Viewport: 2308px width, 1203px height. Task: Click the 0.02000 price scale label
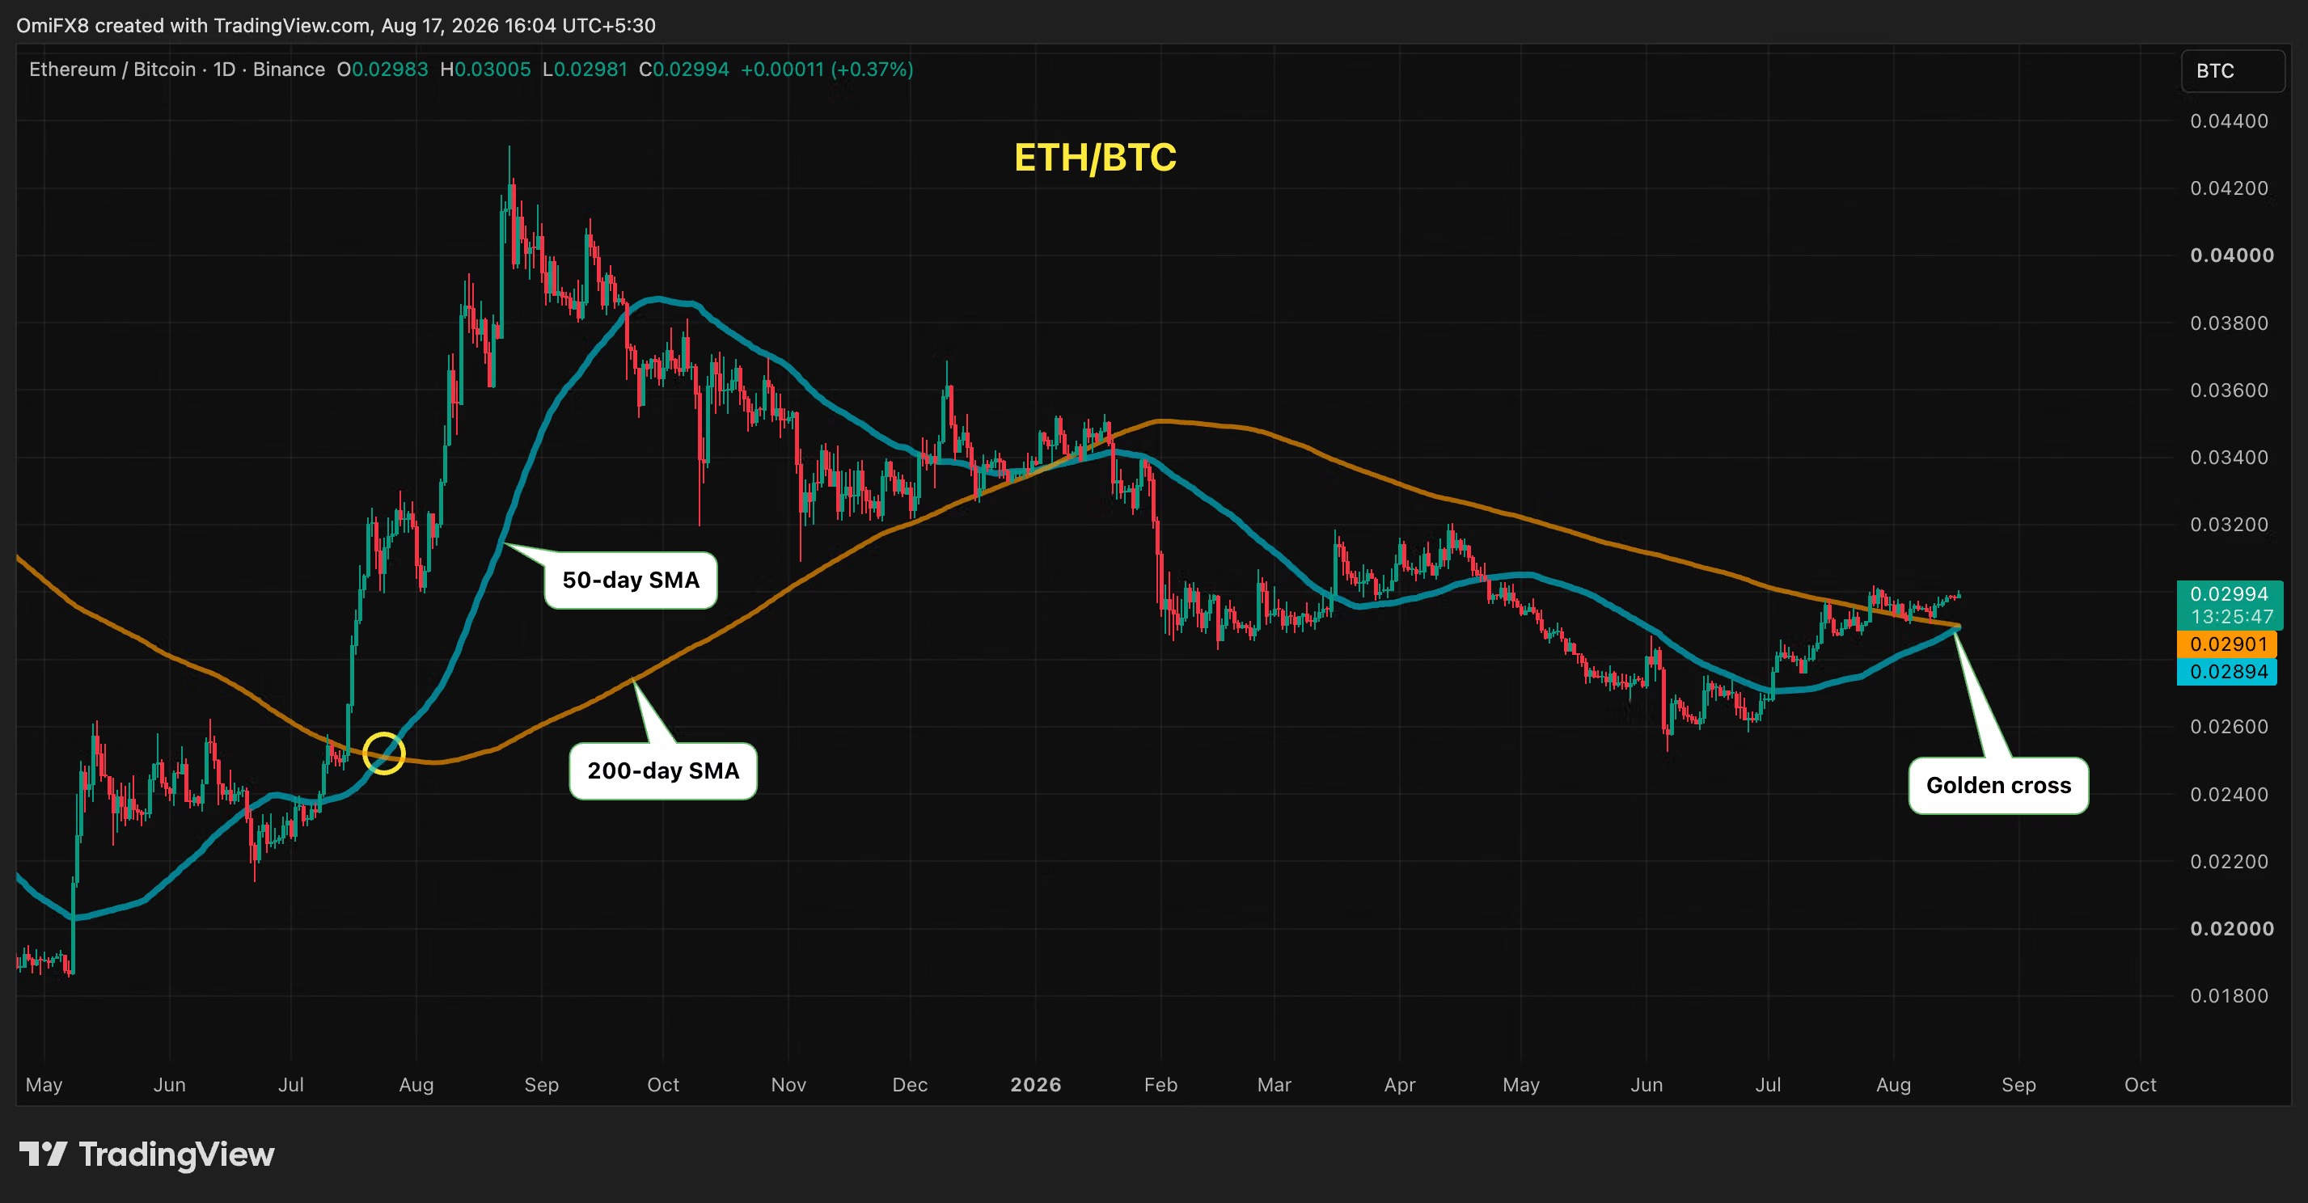[2232, 929]
